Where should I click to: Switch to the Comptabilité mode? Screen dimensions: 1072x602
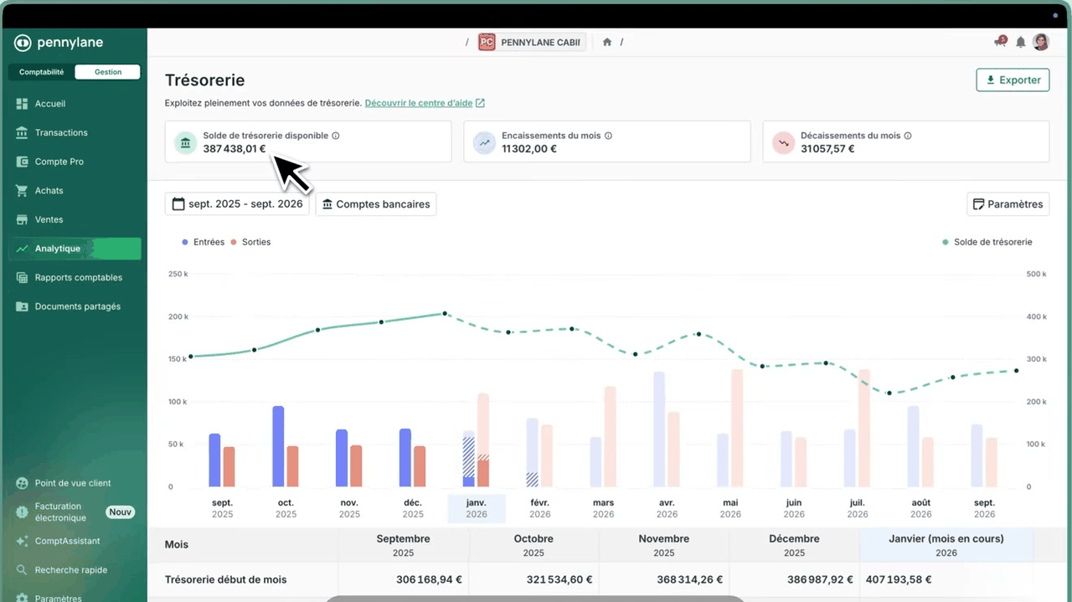click(41, 72)
